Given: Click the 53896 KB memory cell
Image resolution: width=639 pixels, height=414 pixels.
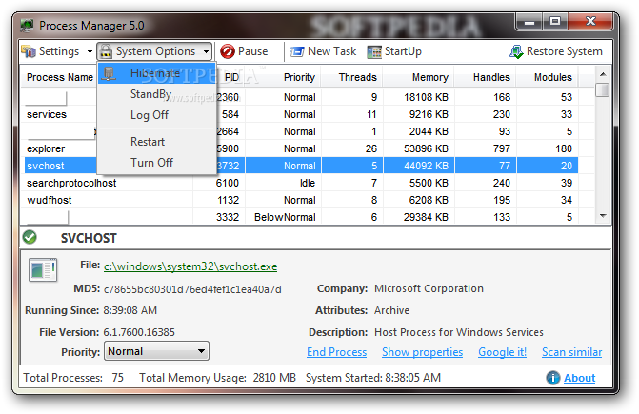Looking at the screenshot, I should (x=426, y=148).
